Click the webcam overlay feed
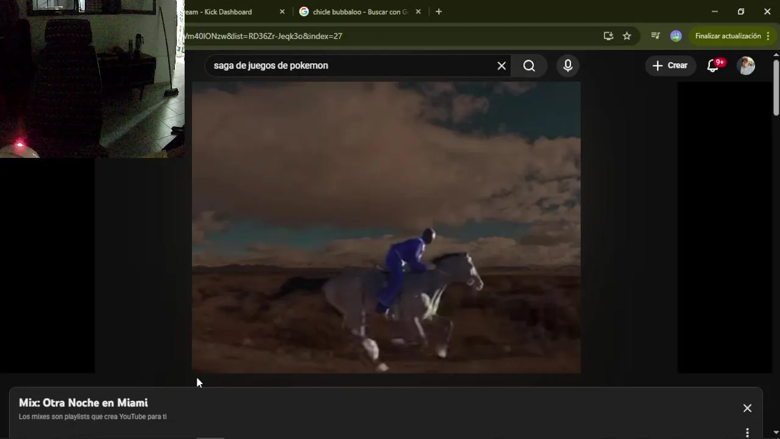Viewport: 780px width, 439px height. pos(92,79)
